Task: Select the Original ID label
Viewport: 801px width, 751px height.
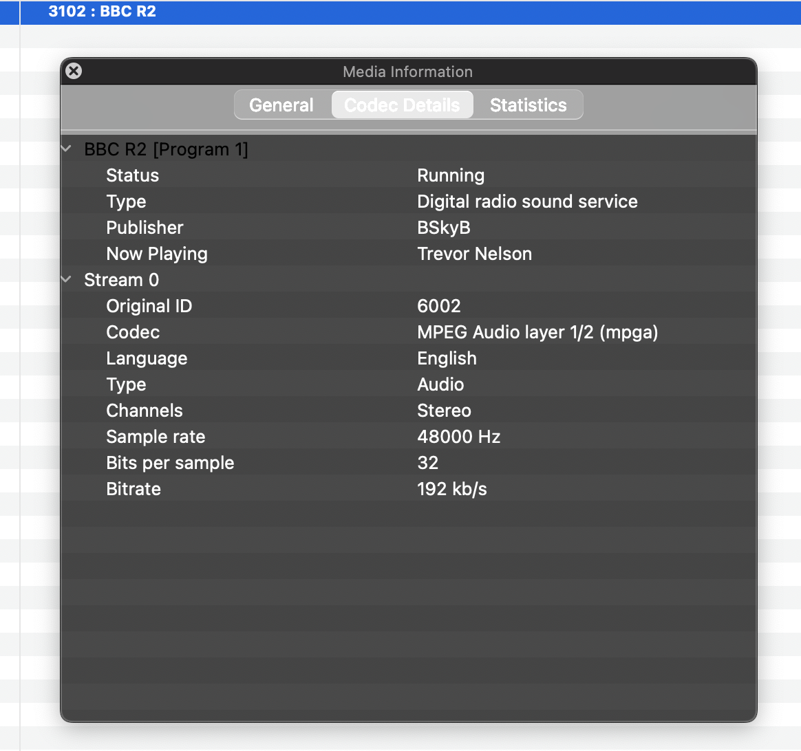Action: tap(149, 306)
